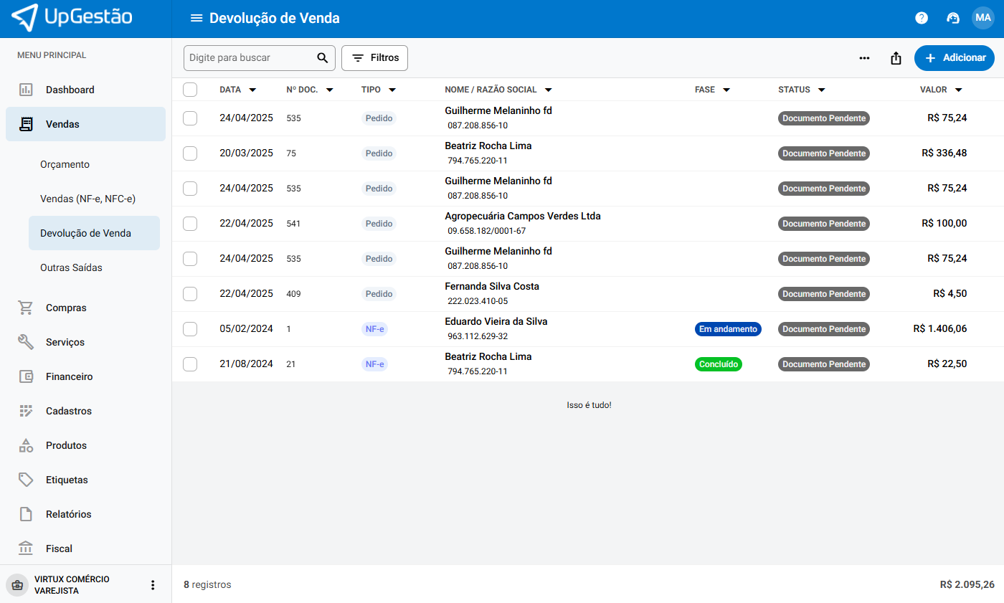
Task: Check the Agropecuária Campos Verdes Ltda row
Action: point(190,224)
